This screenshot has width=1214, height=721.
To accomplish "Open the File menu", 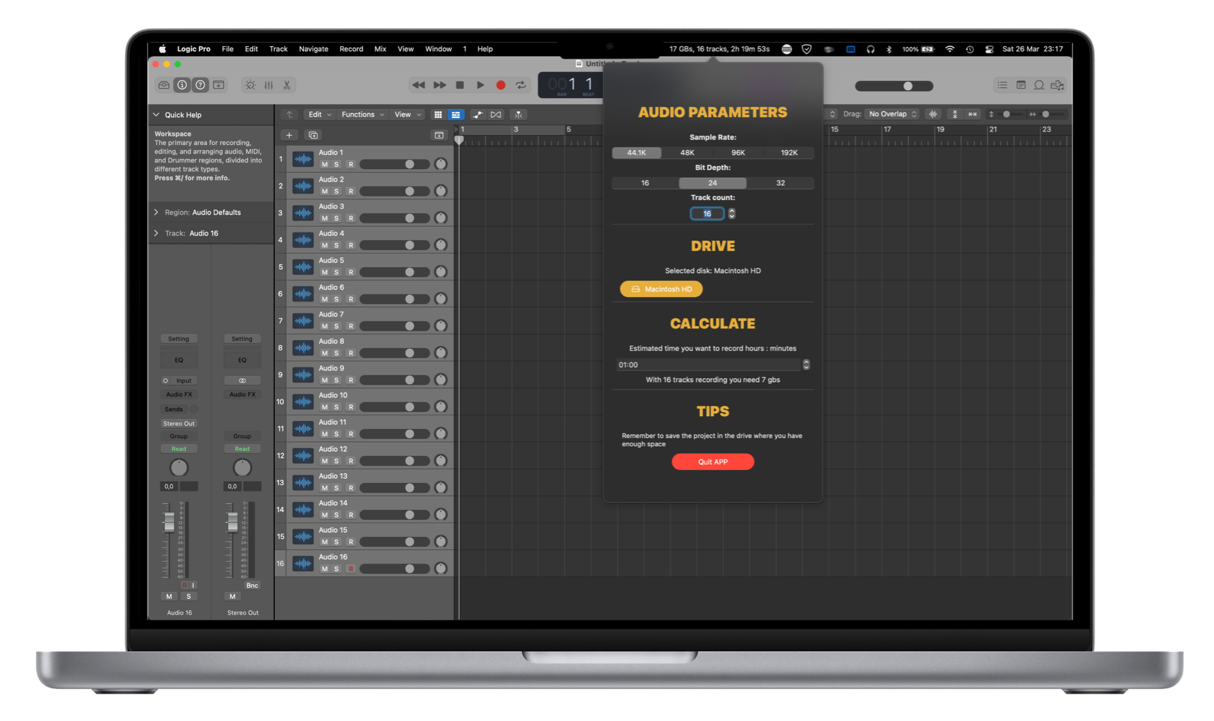I will (x=227, y=49).
